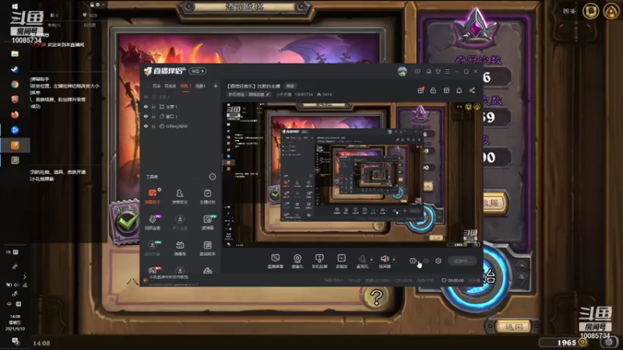The height and width of the screenshot is (350, 623).
Task: Open the settings gear in bottom toolbar
Action: click(x=438, y=261)
